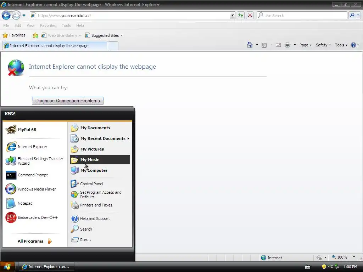Click the Home page icon
363x272 pixels.
pos(250,45)
